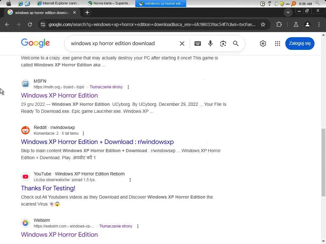Bookmark this page with the star icon
The height and width of the screenshot is (244, 326).
coord(263,24)
